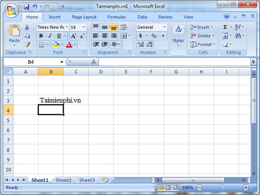The height and width of the screenshot is (195, 260).
Task: Apply red font color
Action: click(69, 44)
